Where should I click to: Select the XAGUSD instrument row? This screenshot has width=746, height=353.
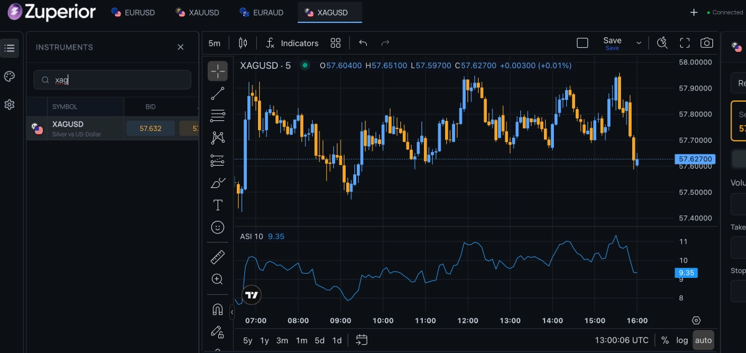click(x=113, y=128)
